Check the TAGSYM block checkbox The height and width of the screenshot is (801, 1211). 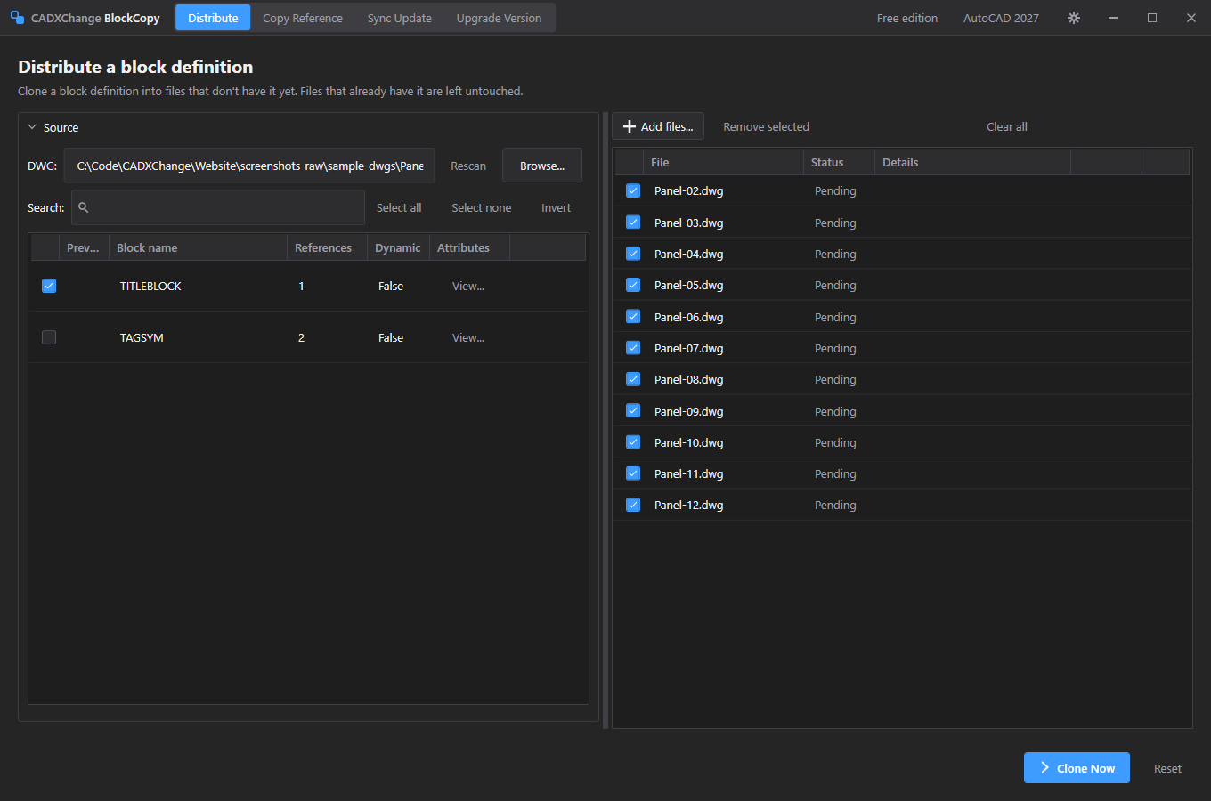pos(49,337)
